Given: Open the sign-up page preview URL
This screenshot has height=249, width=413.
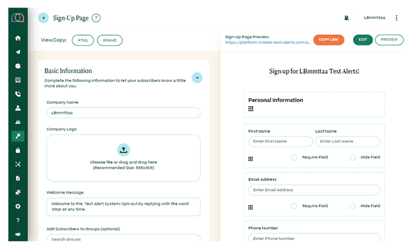Looking at the screenshot, I should point(268,43).
